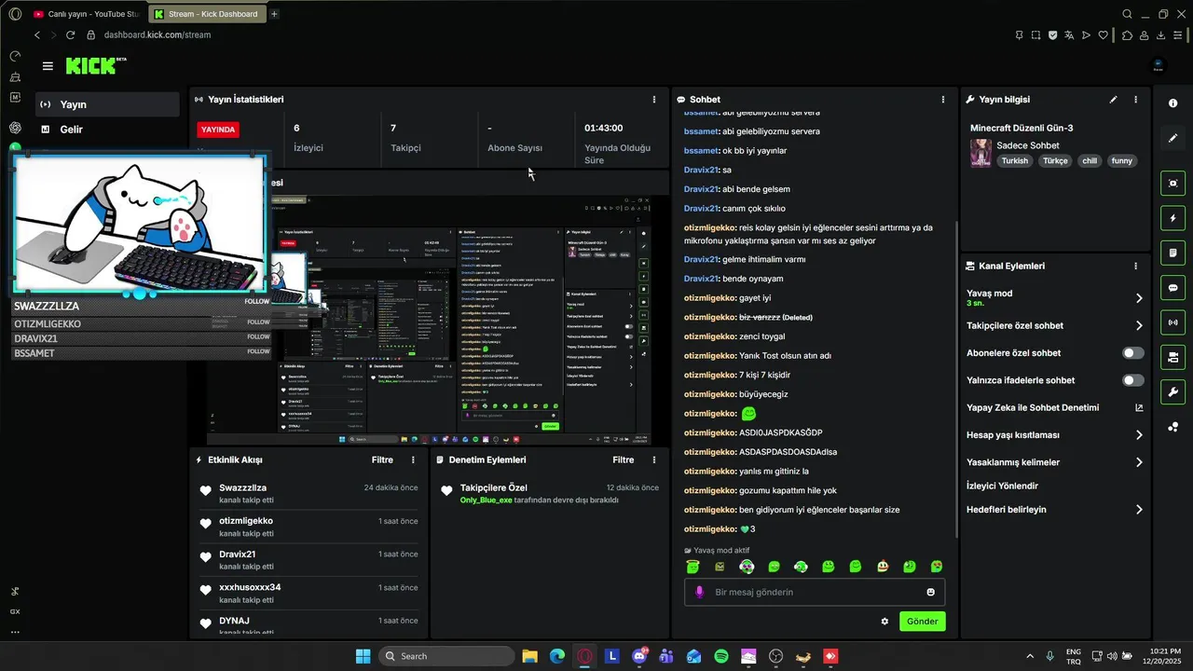Open chat settings gear icon
The height and width of the screenshot is (671, 1193).
(884, 622)
